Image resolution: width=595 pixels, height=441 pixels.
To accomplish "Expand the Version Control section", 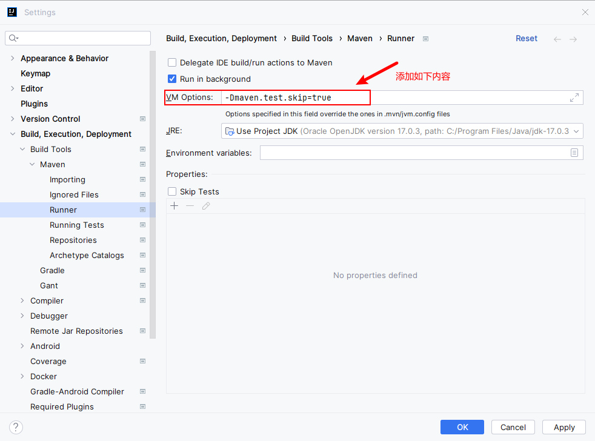I will [x=13, y=119].
